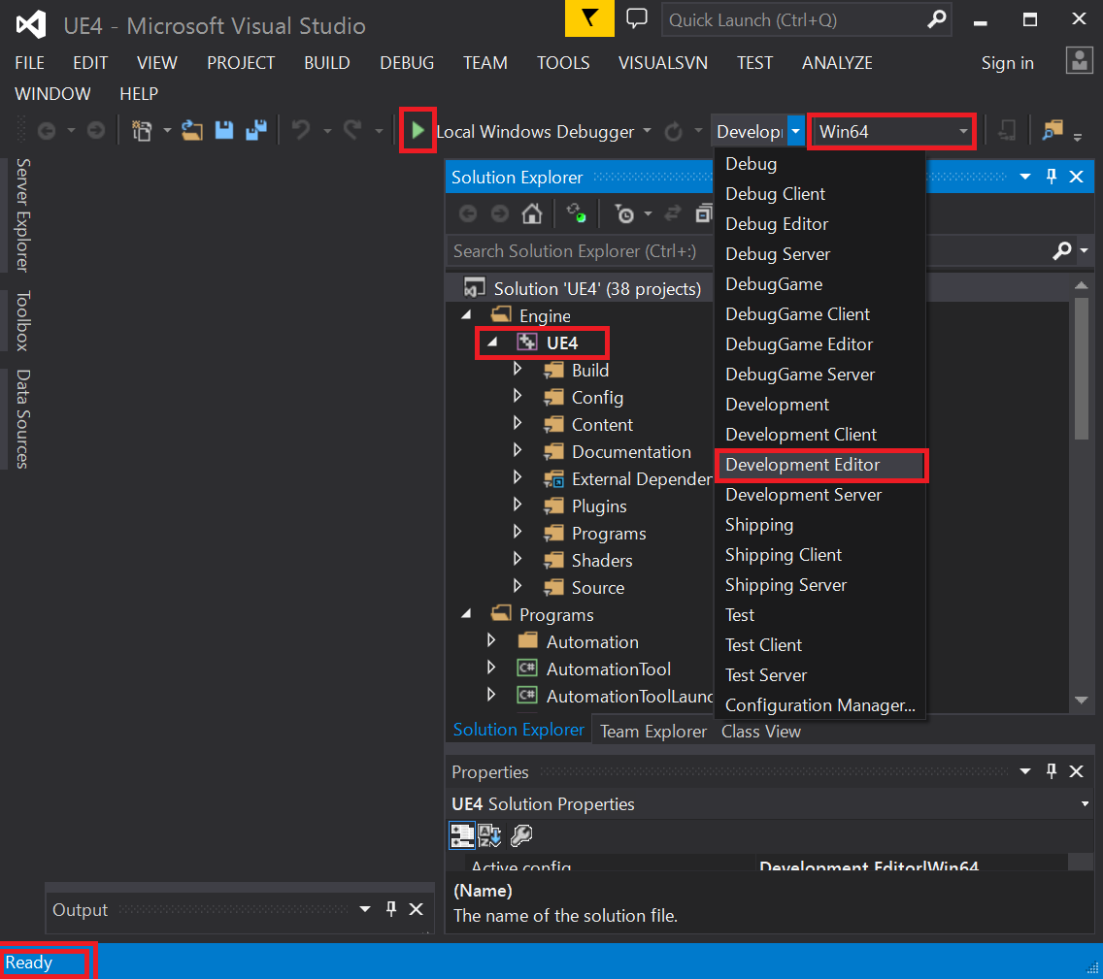Image resolution: width=1103 pixels, height=979 pixels.
Task: Select DebugGame Editor configuration
Action: tap(820, 344)
